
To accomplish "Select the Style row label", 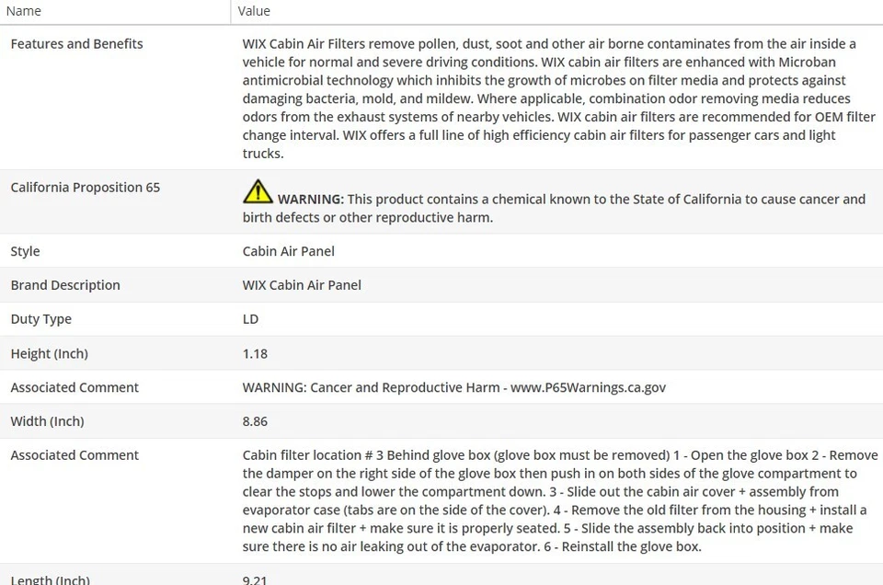I will coord(25,251).
